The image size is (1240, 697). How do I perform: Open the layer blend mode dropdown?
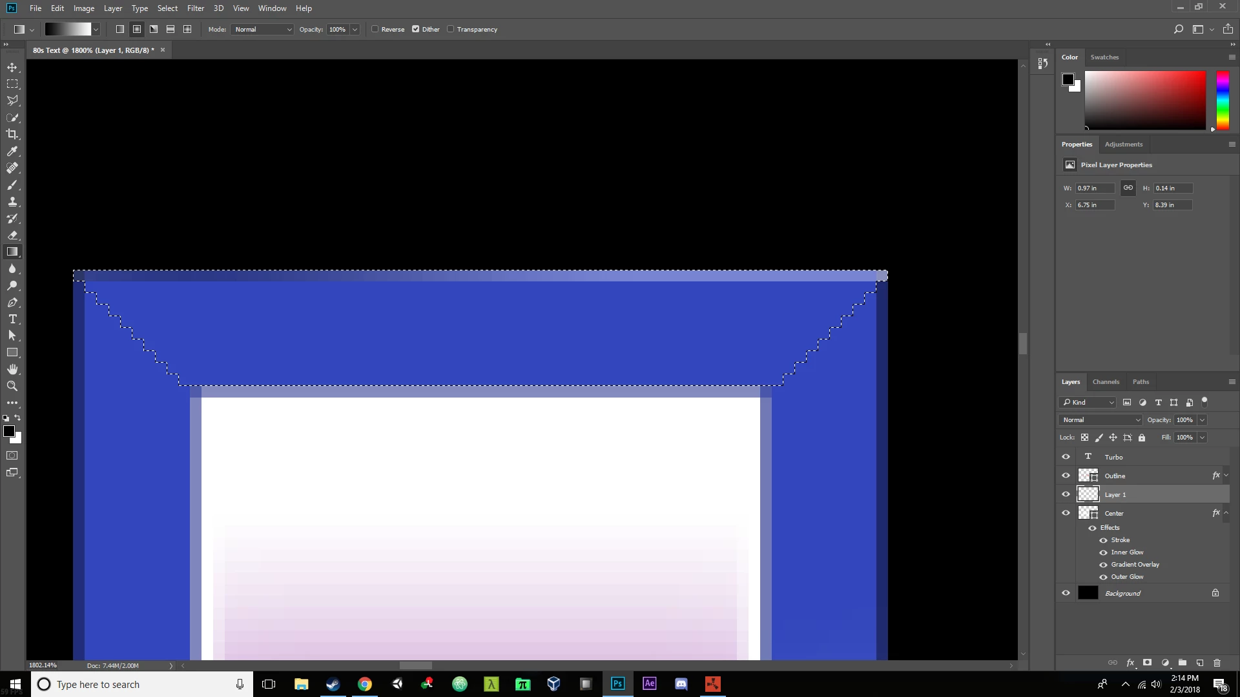1100,419
